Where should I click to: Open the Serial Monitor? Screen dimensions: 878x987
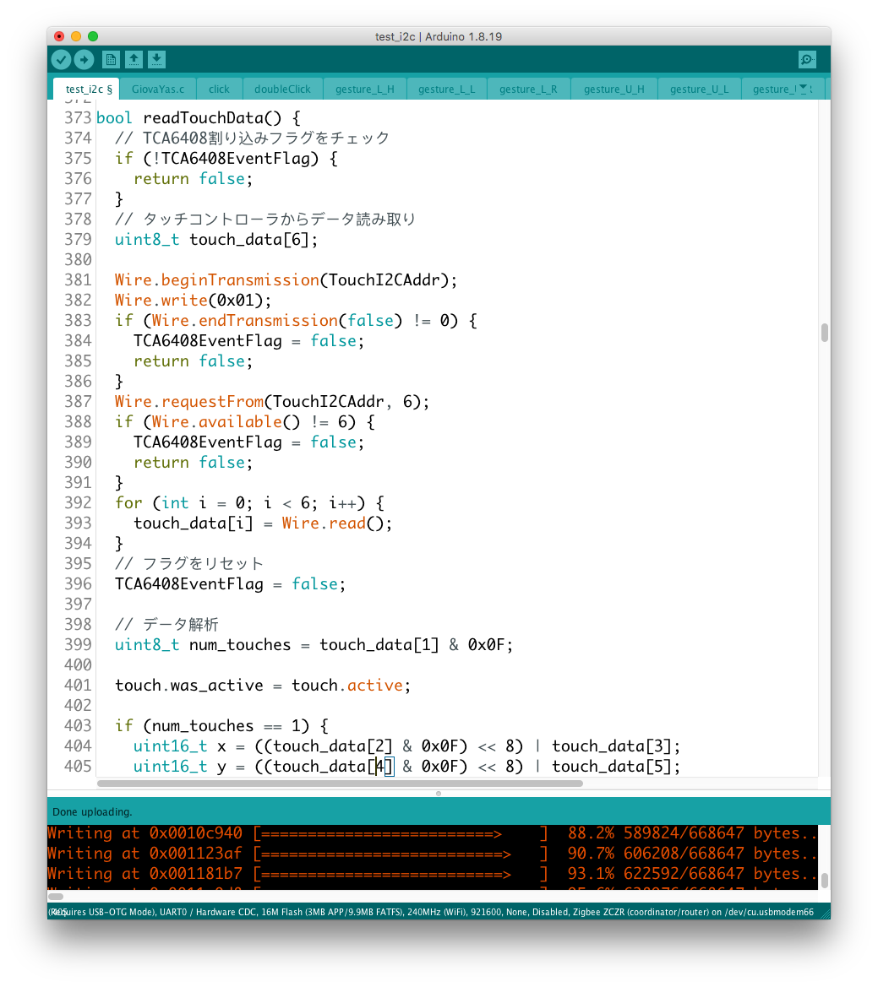(x=807, y=59)
